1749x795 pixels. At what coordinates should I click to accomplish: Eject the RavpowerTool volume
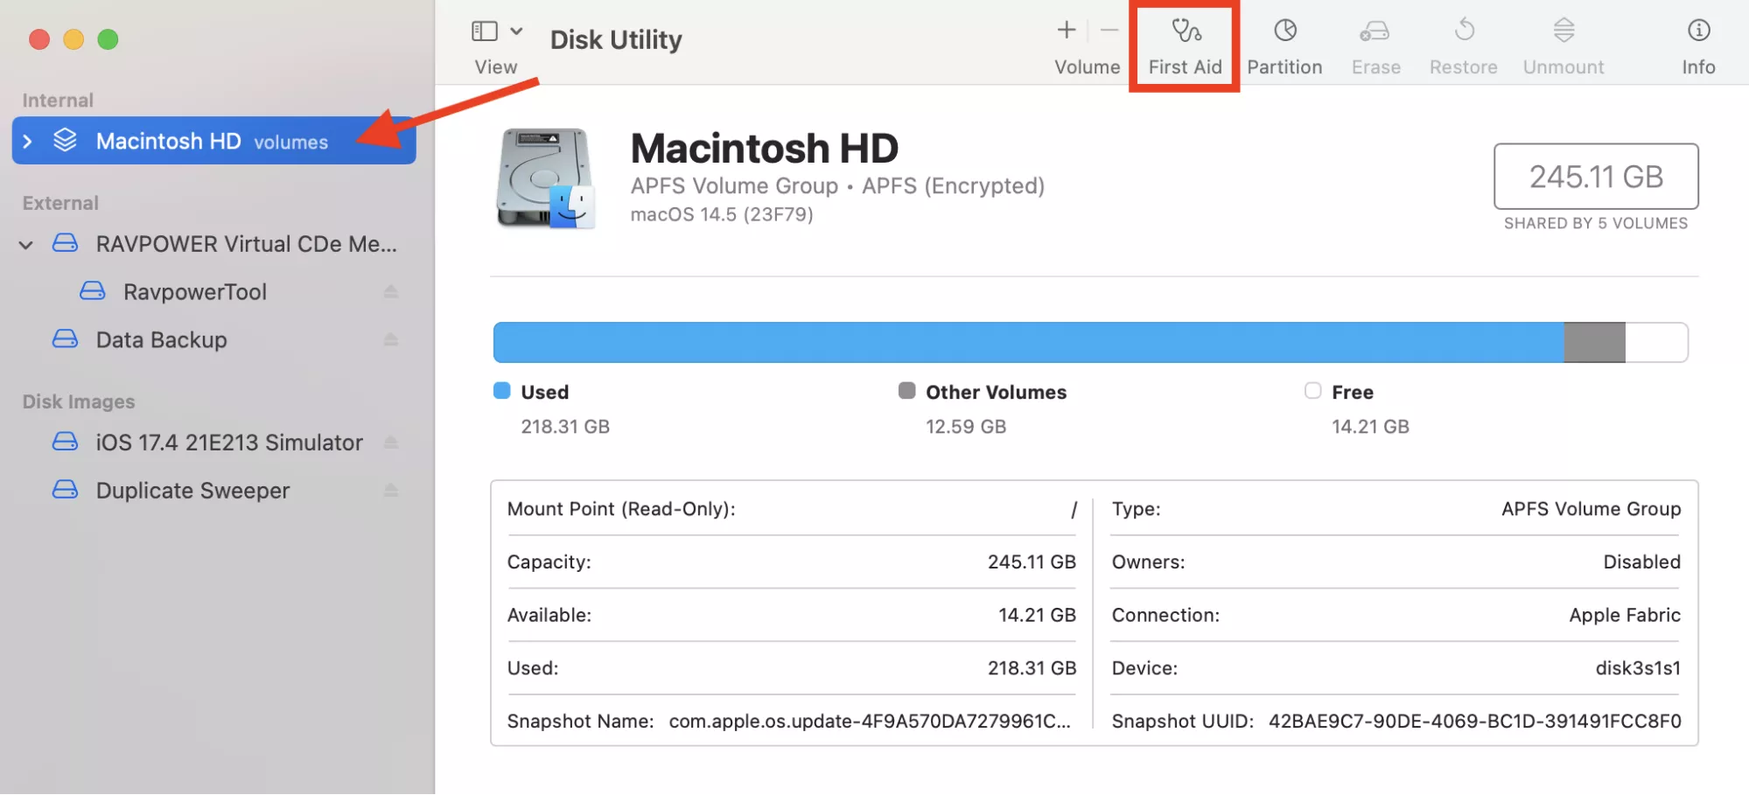[391, 291]
